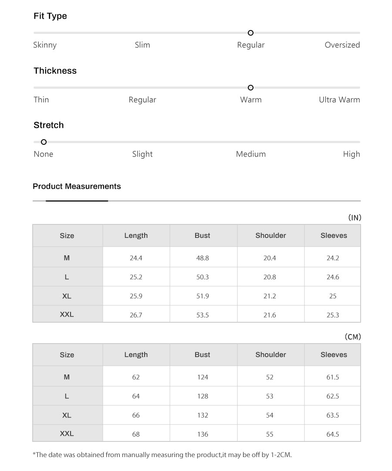Click the Stretch slider handle
Viewport: 392px width, 471px height.
(x=44, y=142)
